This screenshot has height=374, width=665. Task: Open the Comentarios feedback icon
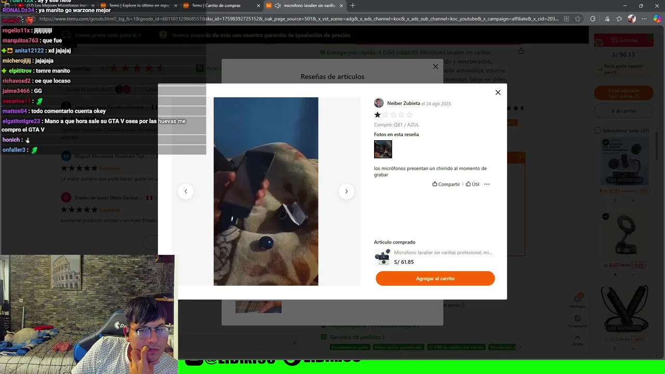tap(577, 321)
